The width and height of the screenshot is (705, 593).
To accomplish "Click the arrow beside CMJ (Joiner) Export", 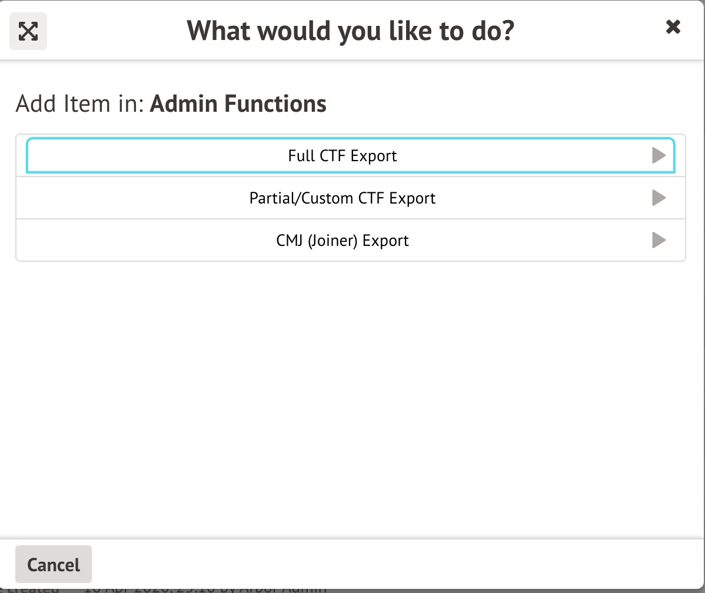I will tap(659, 241).
